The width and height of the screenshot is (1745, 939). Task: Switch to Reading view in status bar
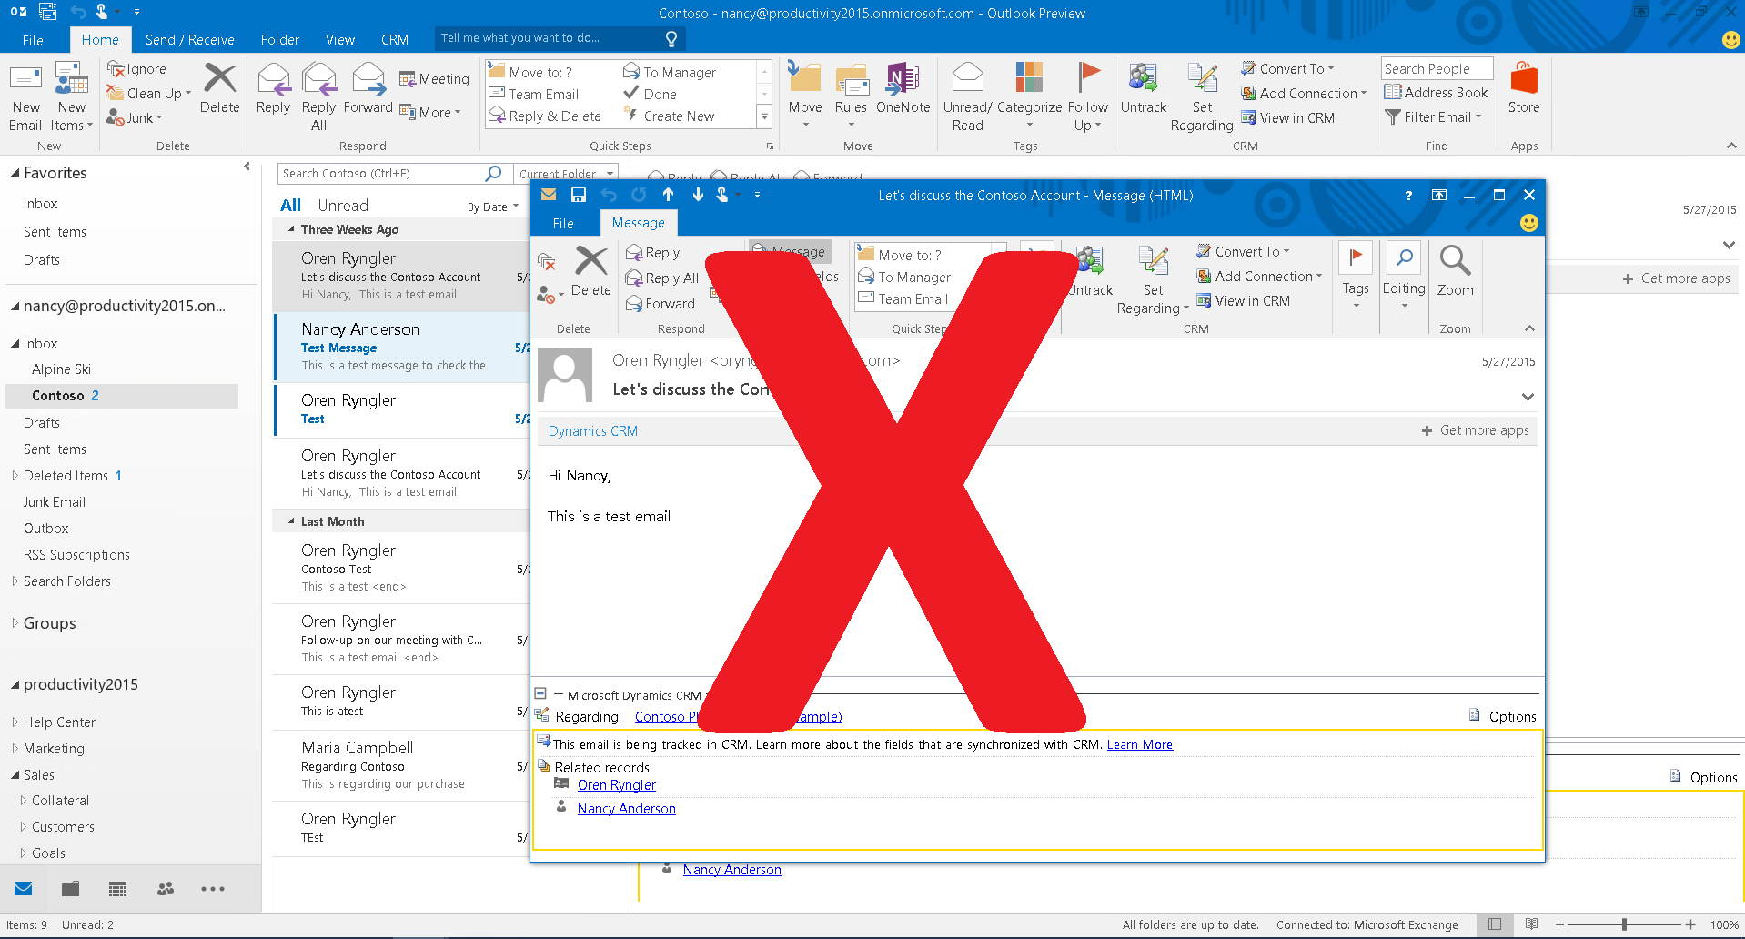point(1531,924)
